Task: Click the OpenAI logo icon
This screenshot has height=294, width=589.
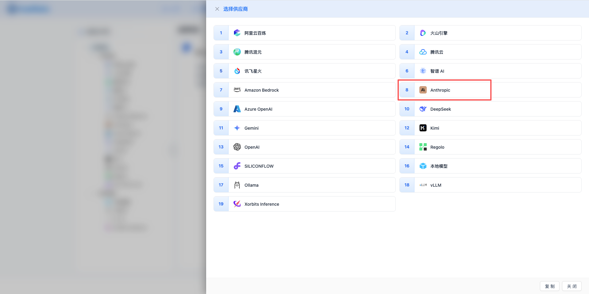Action: point(237,147)
